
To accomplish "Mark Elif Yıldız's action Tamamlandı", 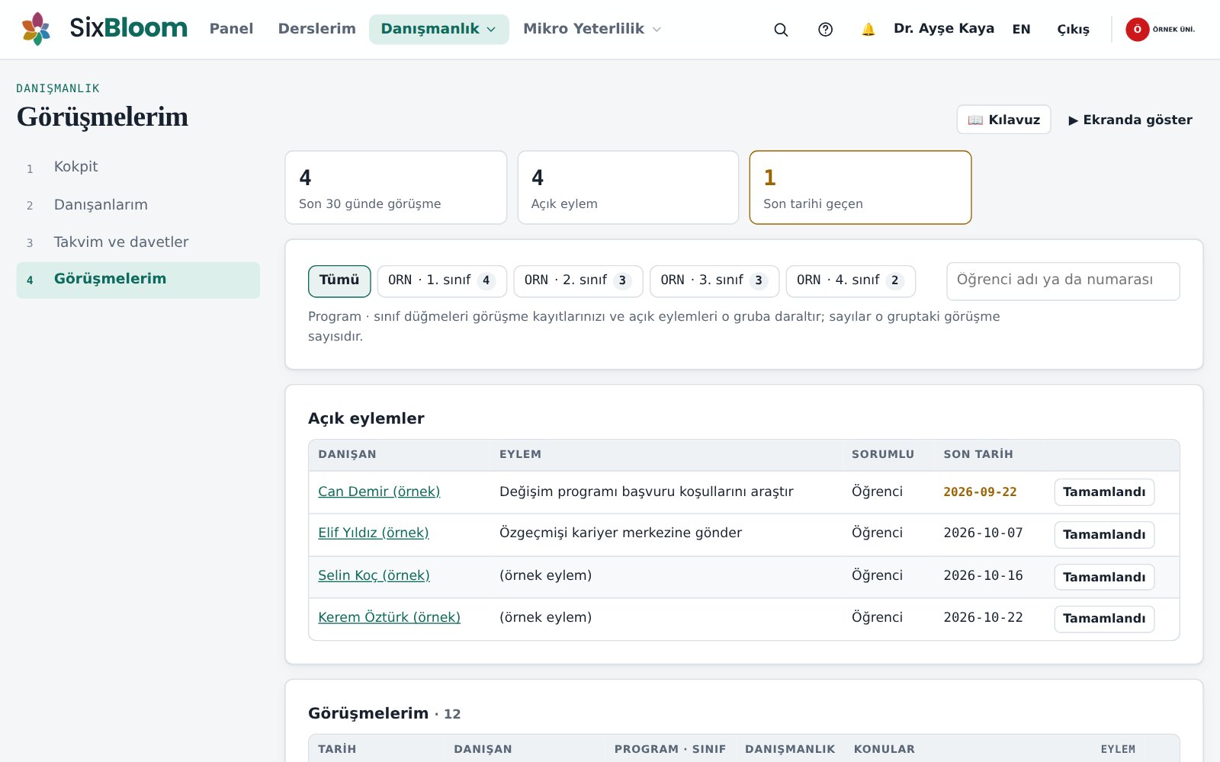I will coord(1104,535).
